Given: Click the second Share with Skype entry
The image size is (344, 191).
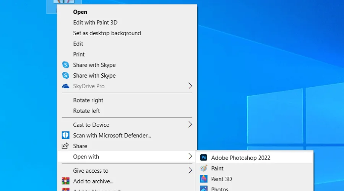Looking at the screenshot, I should coord(127,75).
